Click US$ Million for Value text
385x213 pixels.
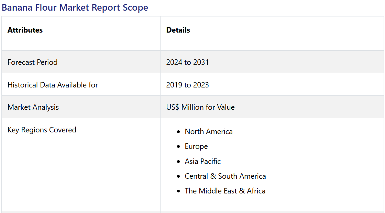pyautogui.click(x=200, y=107)
